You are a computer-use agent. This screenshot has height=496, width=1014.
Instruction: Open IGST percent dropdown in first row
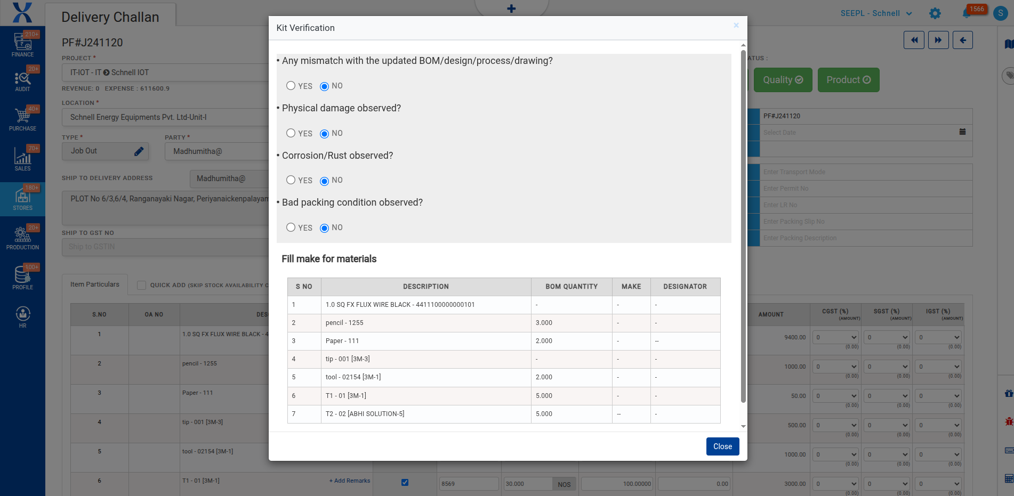coord(938,337)
